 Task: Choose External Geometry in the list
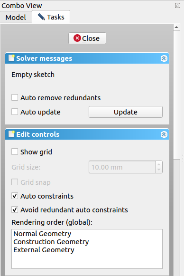coord(44,250)
